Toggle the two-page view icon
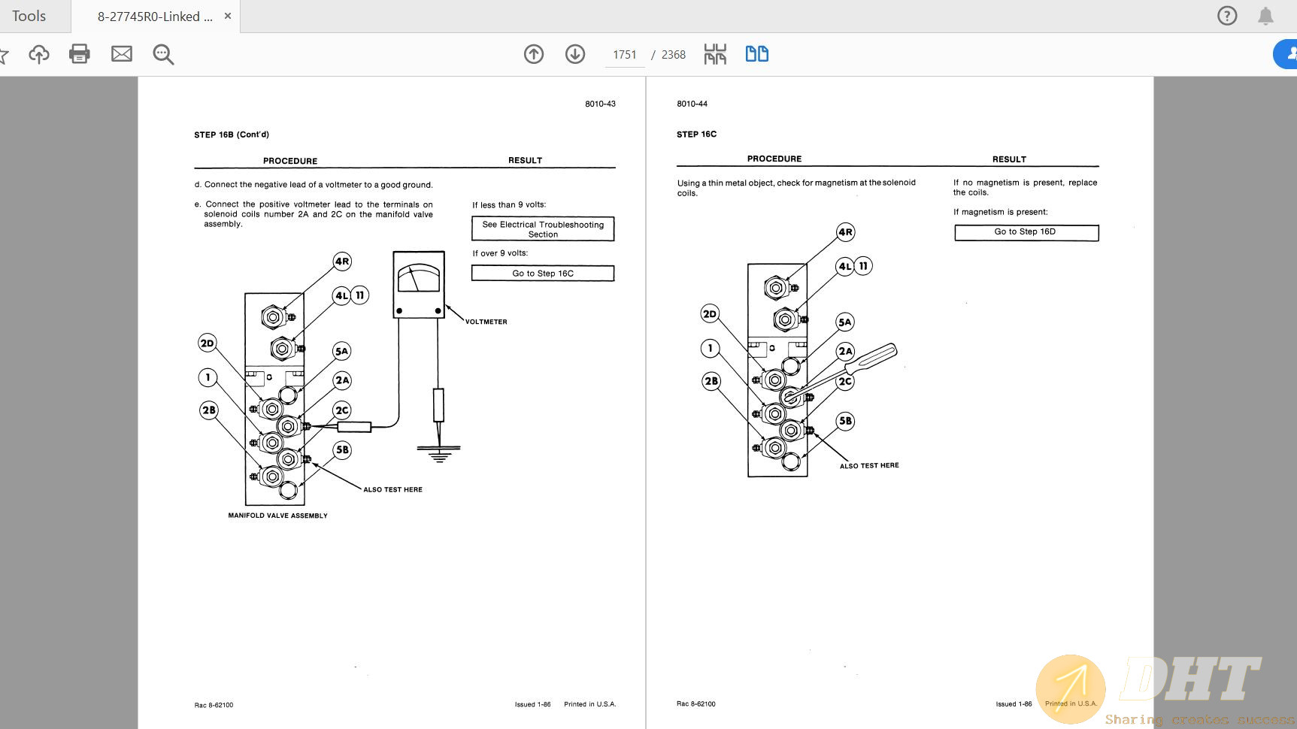This screenshot has height=729, width=1297. [756, 54]
